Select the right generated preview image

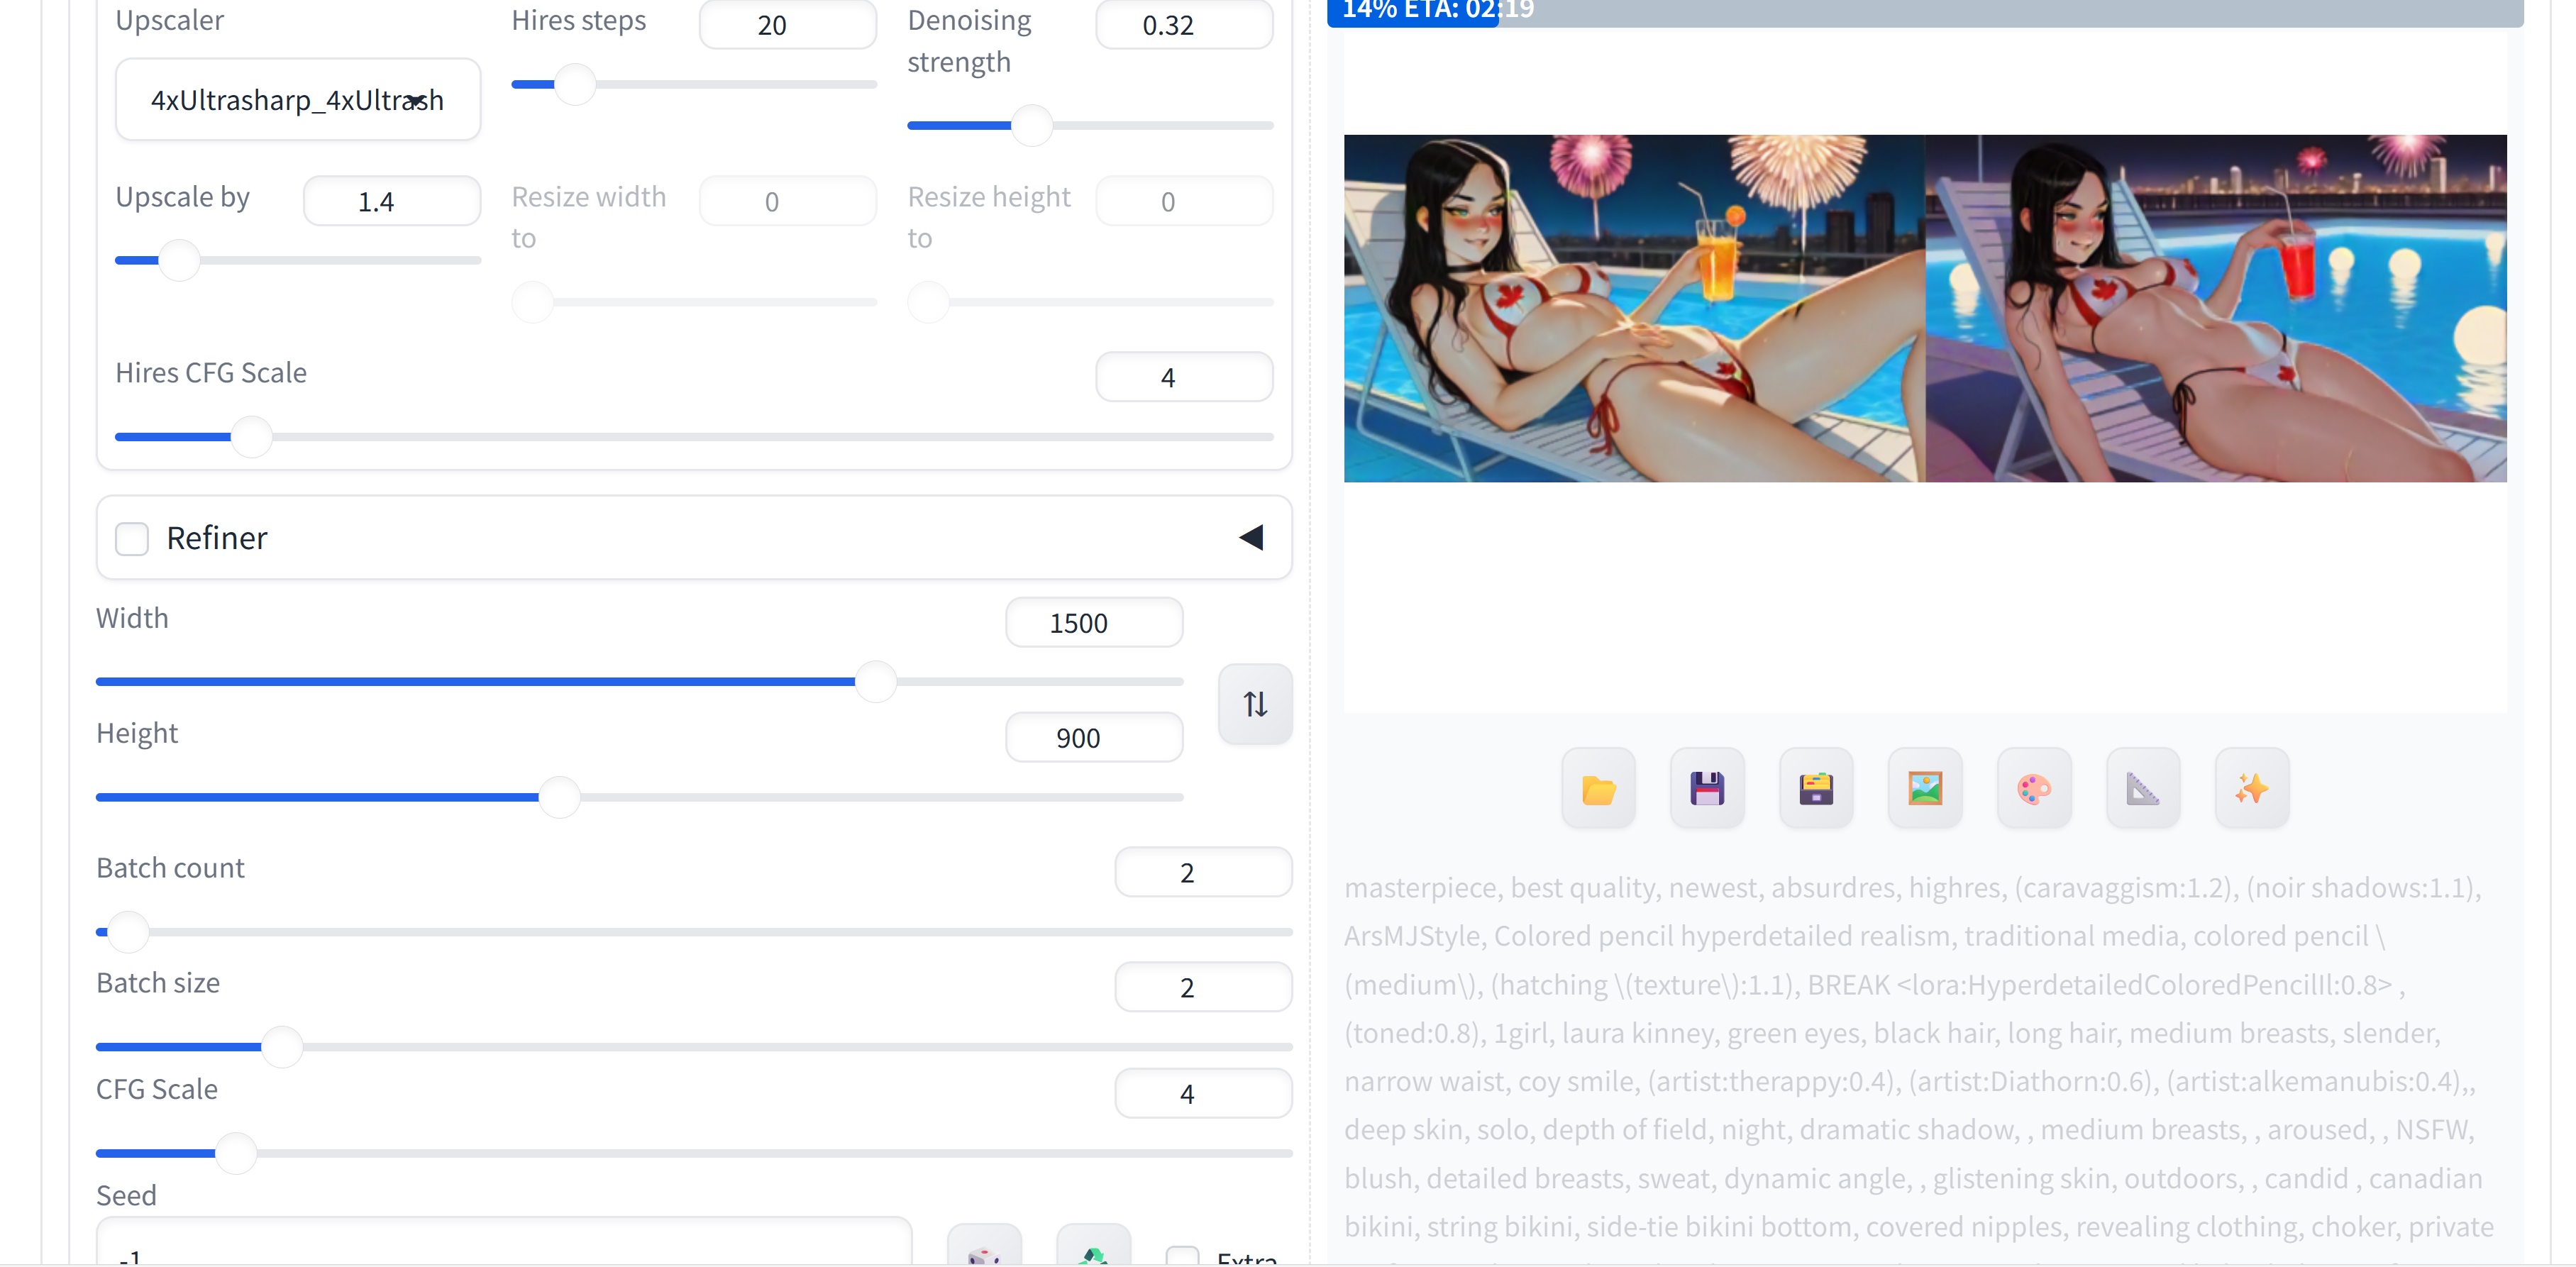point(2216,308)
